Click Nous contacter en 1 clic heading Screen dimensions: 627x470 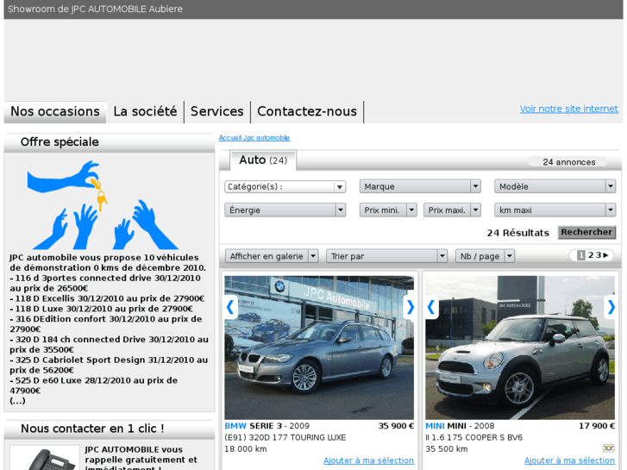[x=92, y=429]
